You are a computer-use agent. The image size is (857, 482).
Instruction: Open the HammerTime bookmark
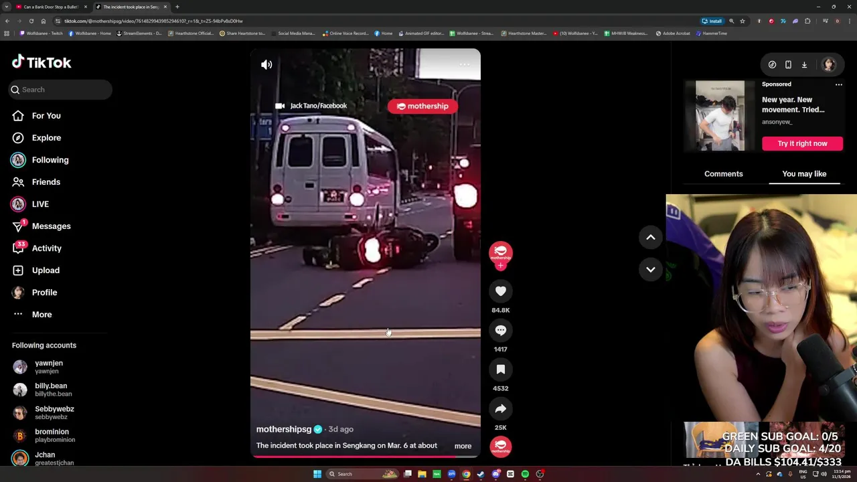tap(711, 33)
